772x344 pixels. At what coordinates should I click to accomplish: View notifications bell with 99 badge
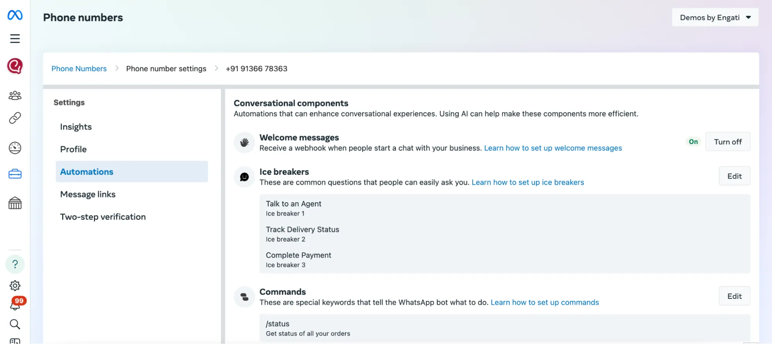click(16, 304)
